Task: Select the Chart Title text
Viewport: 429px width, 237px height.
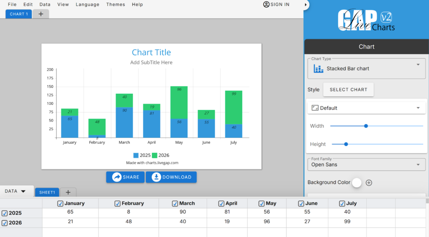Action: click(151, 52)
